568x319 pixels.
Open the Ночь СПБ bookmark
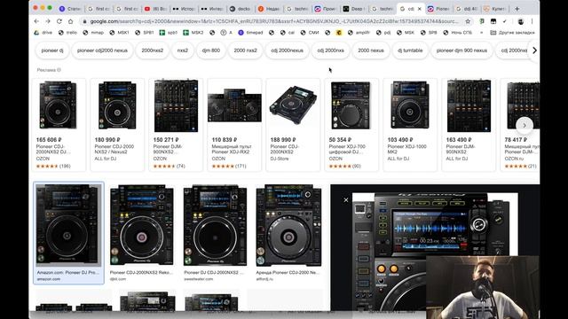tap(458, 33)
